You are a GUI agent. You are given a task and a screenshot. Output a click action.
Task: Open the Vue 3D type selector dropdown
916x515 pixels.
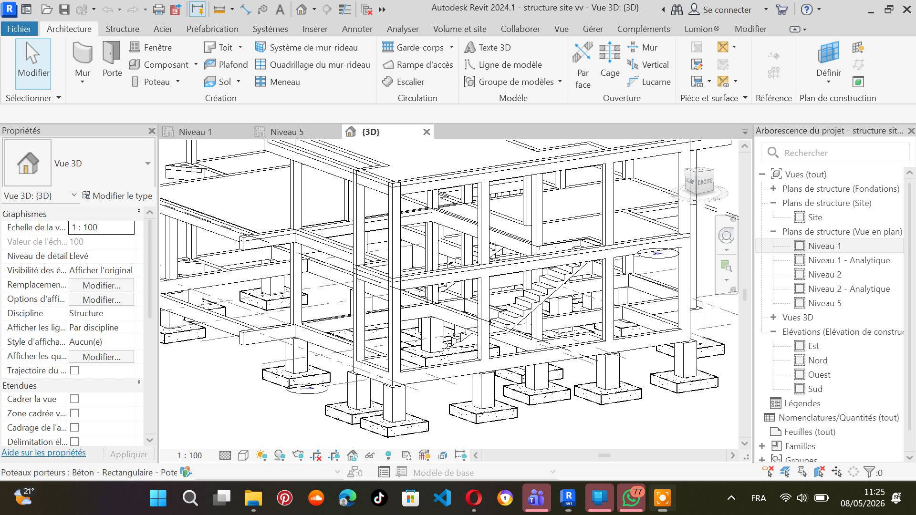(x=148, y=163)
